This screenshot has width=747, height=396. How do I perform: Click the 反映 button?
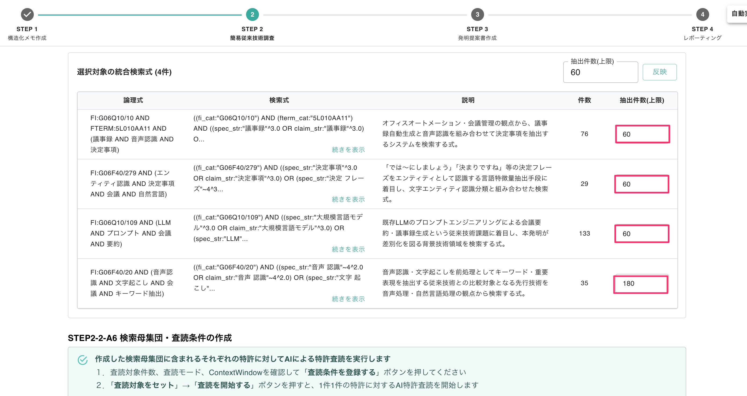coord(660,72)
